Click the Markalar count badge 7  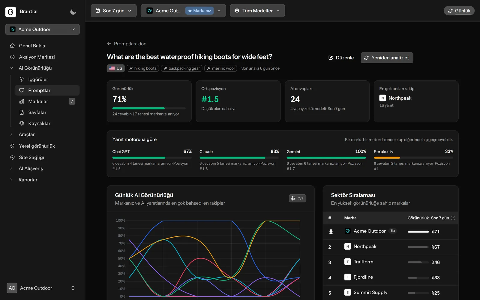[72, 101]
